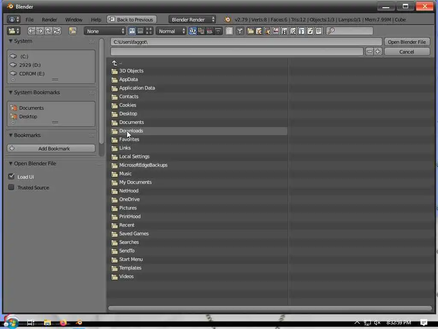Switch to thumbnail display mode
This screenshot has width=438, height=329.
click(149, 31)
